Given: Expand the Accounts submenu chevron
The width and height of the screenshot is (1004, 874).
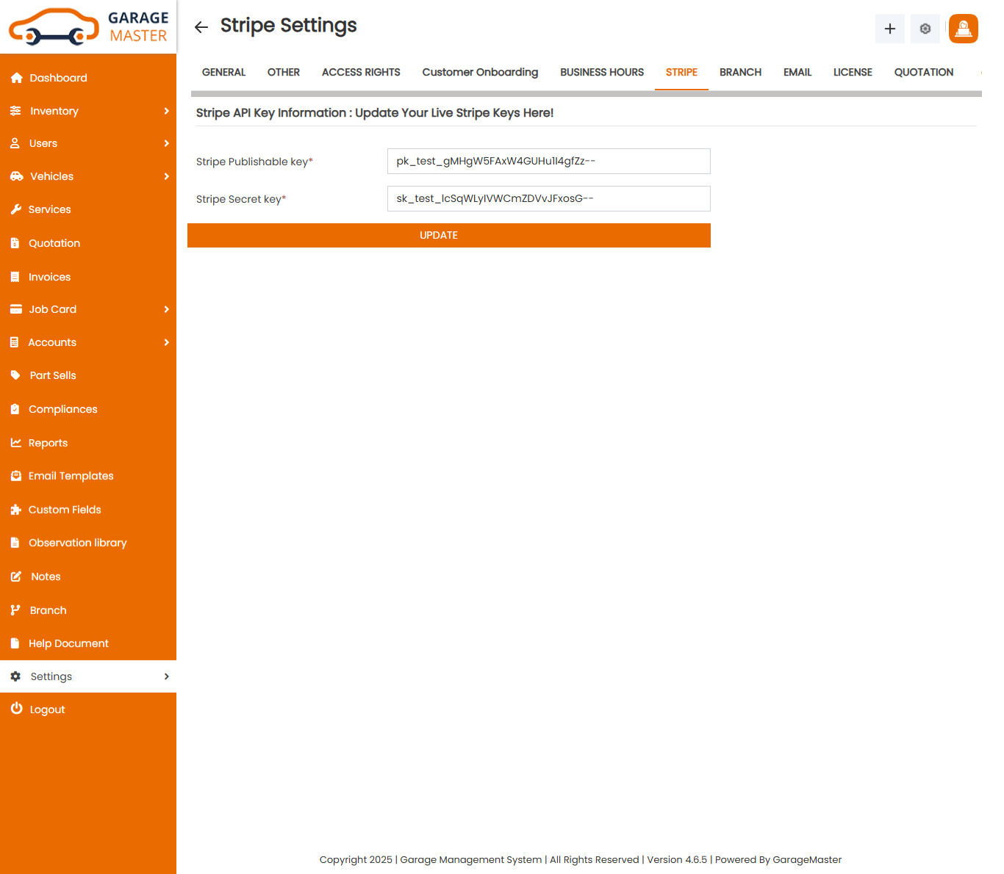Looking at the screenshot, I should pyautogui.click(x=167, y=342).
